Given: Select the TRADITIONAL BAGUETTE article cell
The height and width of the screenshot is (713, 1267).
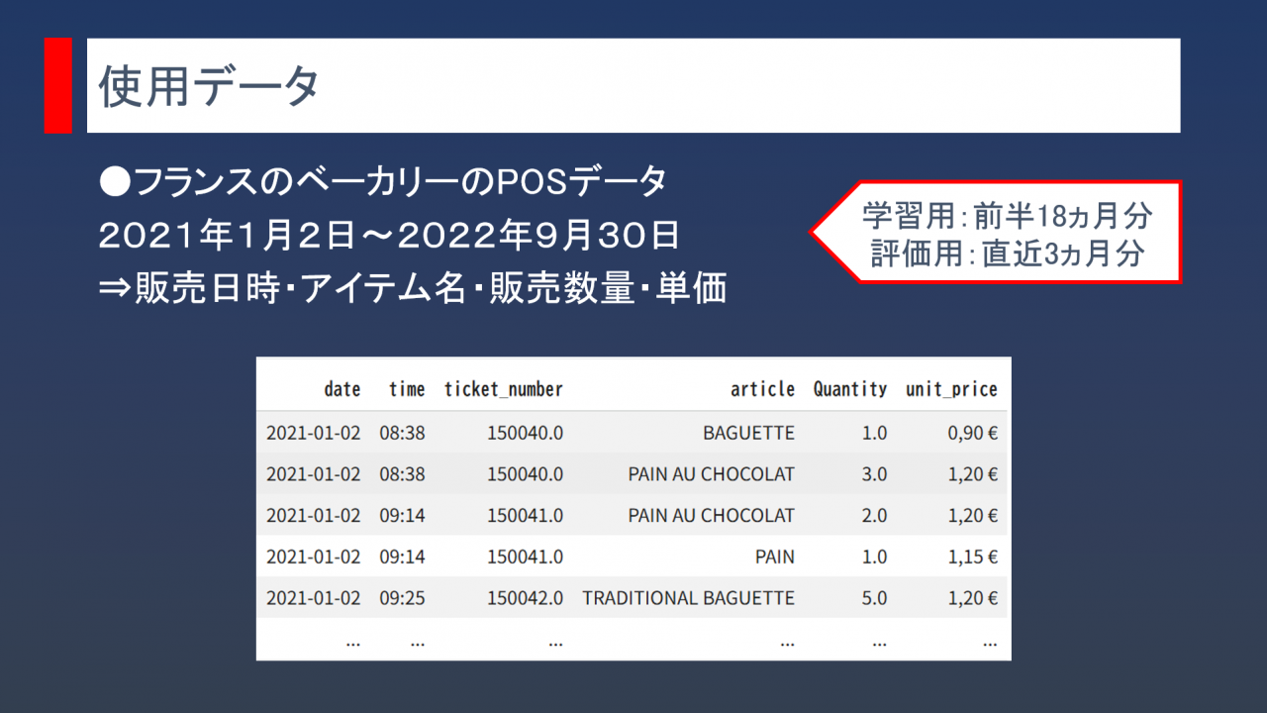Looking at the screenshot, I should [688, 598].
